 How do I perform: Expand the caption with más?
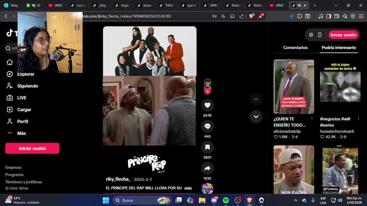tap(188, 188)
